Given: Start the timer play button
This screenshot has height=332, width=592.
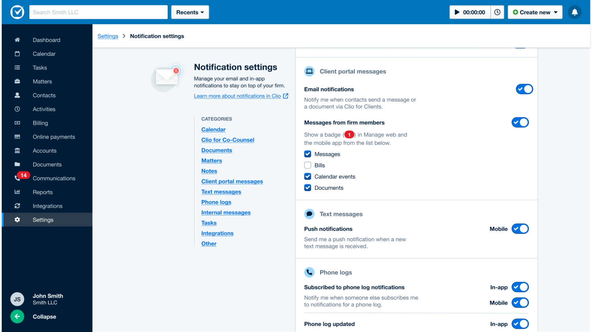Looking at the screenshot, I should pyautogui.click(x=457, y=12).
